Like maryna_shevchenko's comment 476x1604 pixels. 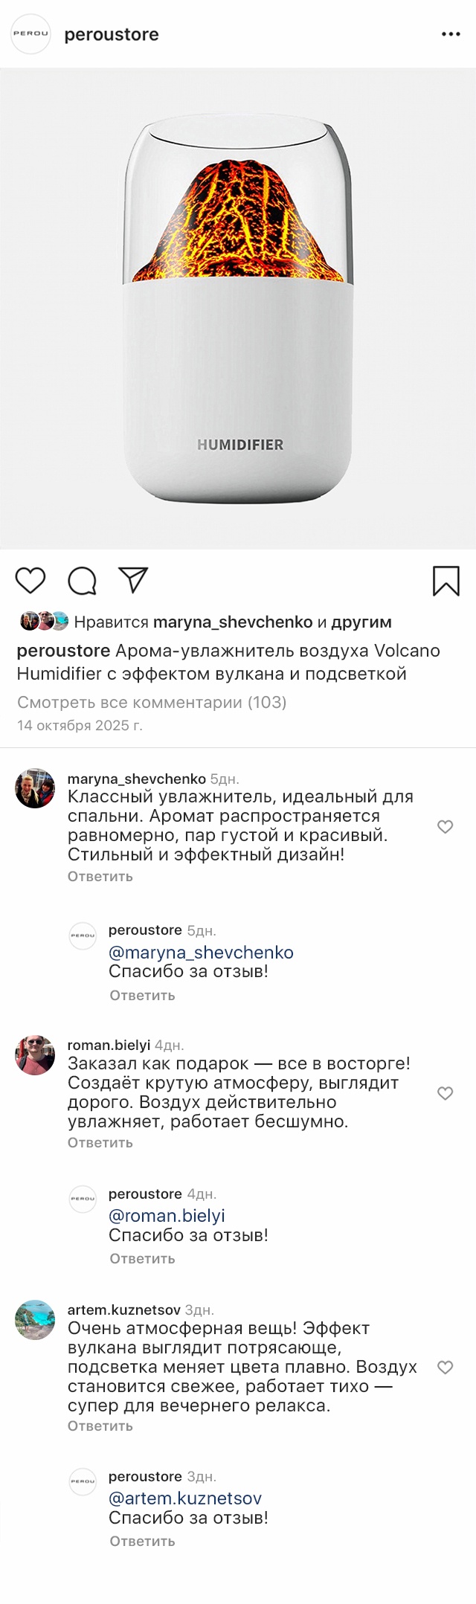445,827
